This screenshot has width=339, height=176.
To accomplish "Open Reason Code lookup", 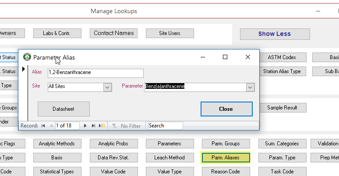I will 226,172.
